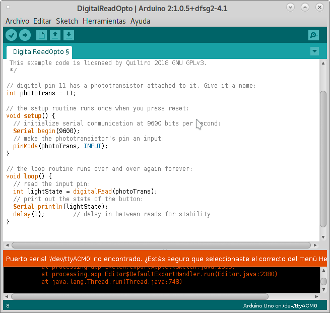Click the 'void loop() {' line

point(29,176)
